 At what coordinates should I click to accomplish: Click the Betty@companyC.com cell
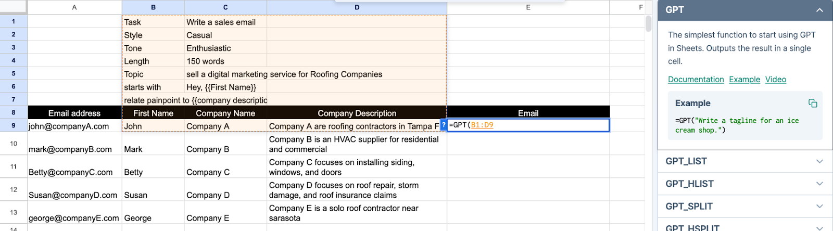coord(74,166)
